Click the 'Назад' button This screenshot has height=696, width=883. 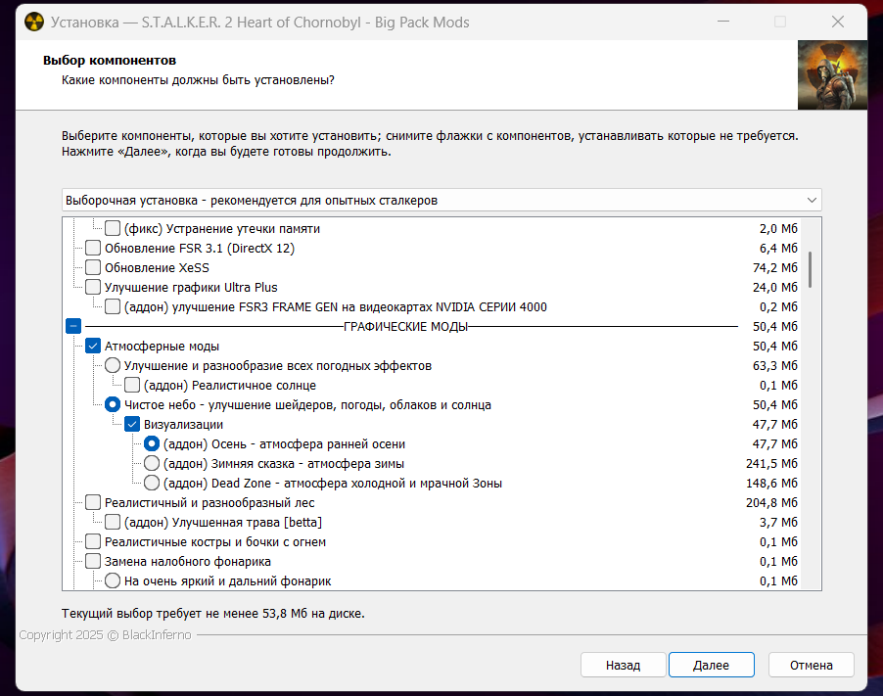(624, 665)
